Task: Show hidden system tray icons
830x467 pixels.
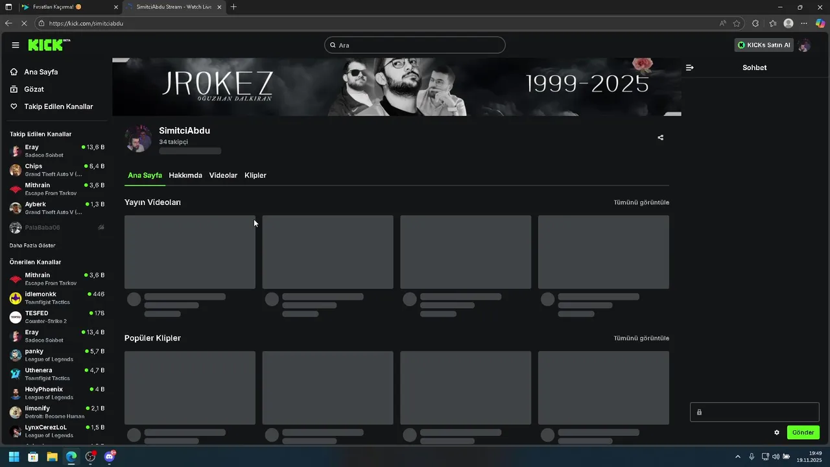Action: pyautogui.click(x=737, y=457)
